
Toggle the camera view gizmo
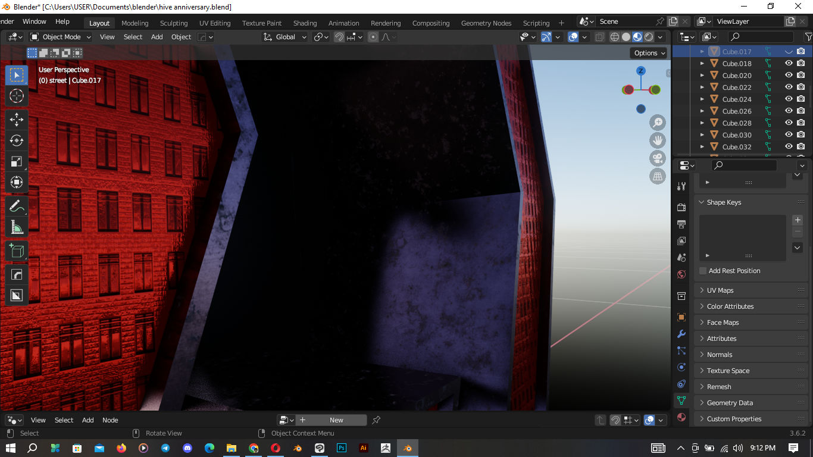(x=658, y=159)
